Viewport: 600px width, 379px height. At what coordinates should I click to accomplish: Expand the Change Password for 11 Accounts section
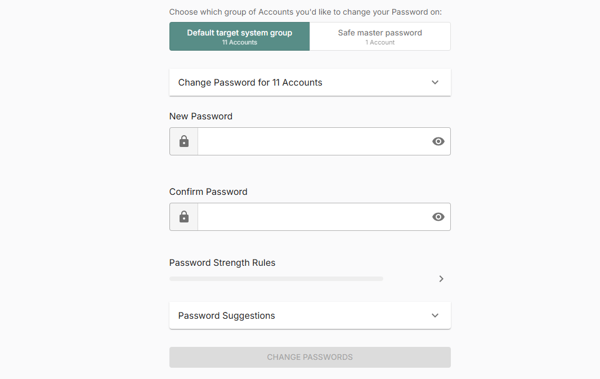tap(310, 82)
